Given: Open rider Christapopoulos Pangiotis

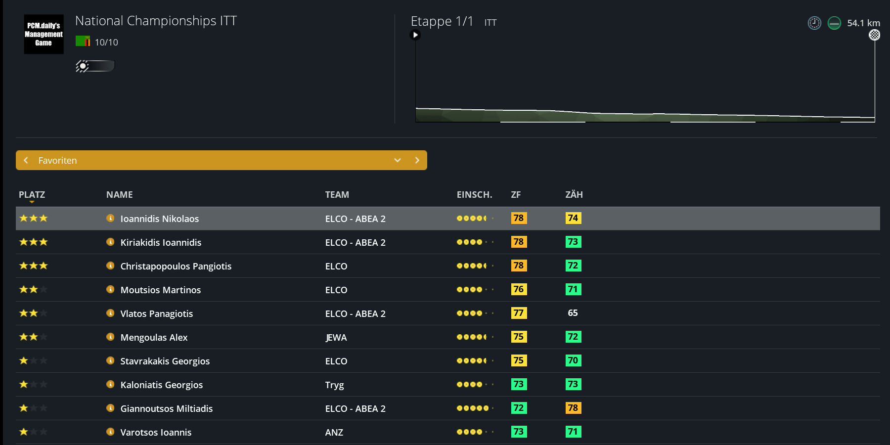Looking at the screenshot, I should 176,266.
